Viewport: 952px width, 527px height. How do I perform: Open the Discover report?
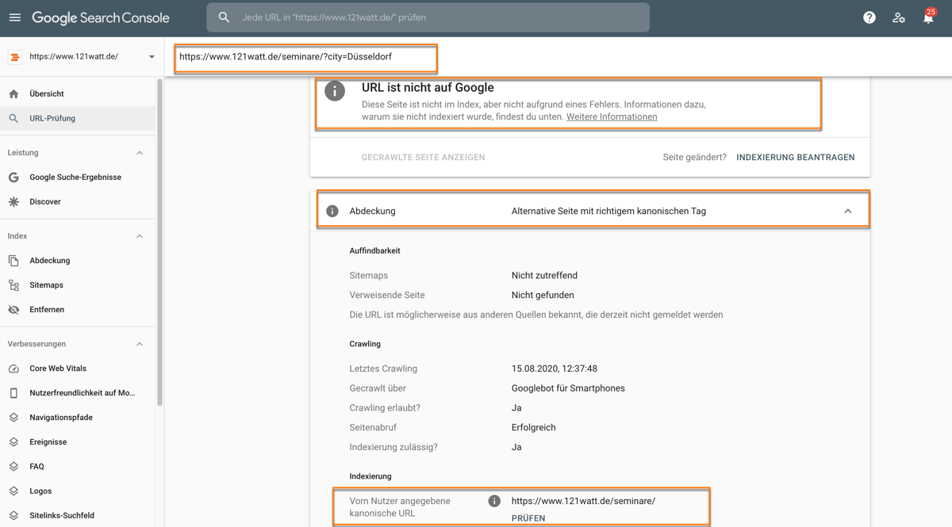(x=78, y=202)
